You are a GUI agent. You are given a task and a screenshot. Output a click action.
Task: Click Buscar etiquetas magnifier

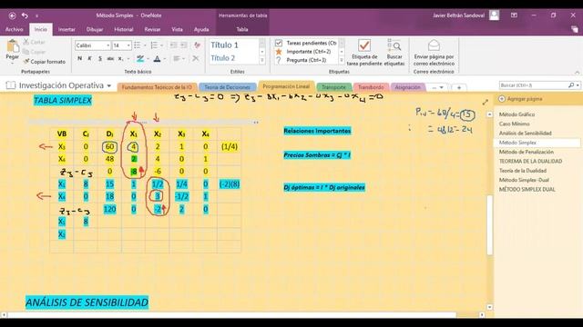pos(394,53)
